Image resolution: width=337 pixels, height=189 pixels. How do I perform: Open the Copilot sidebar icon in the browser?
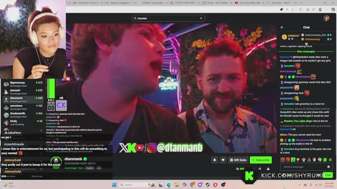333,9
